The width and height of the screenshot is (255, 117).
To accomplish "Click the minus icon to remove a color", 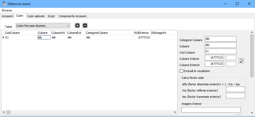I will click(x=85, y=25).
